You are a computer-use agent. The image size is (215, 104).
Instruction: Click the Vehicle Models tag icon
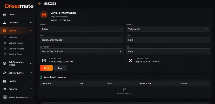coord(5,49)
